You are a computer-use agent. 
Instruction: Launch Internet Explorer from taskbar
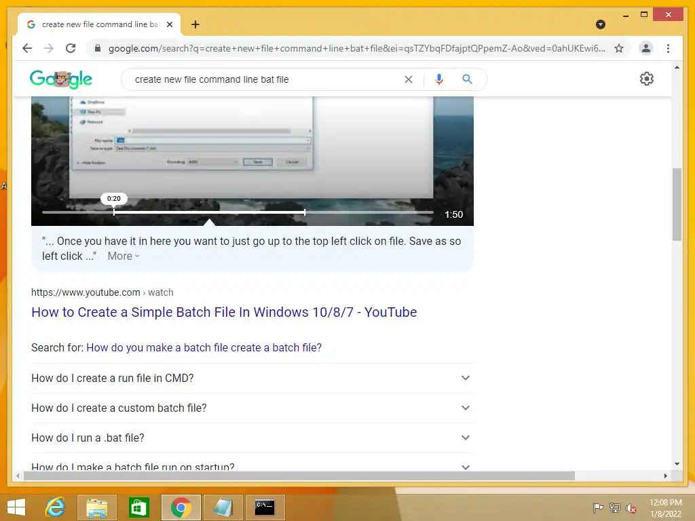56,507
